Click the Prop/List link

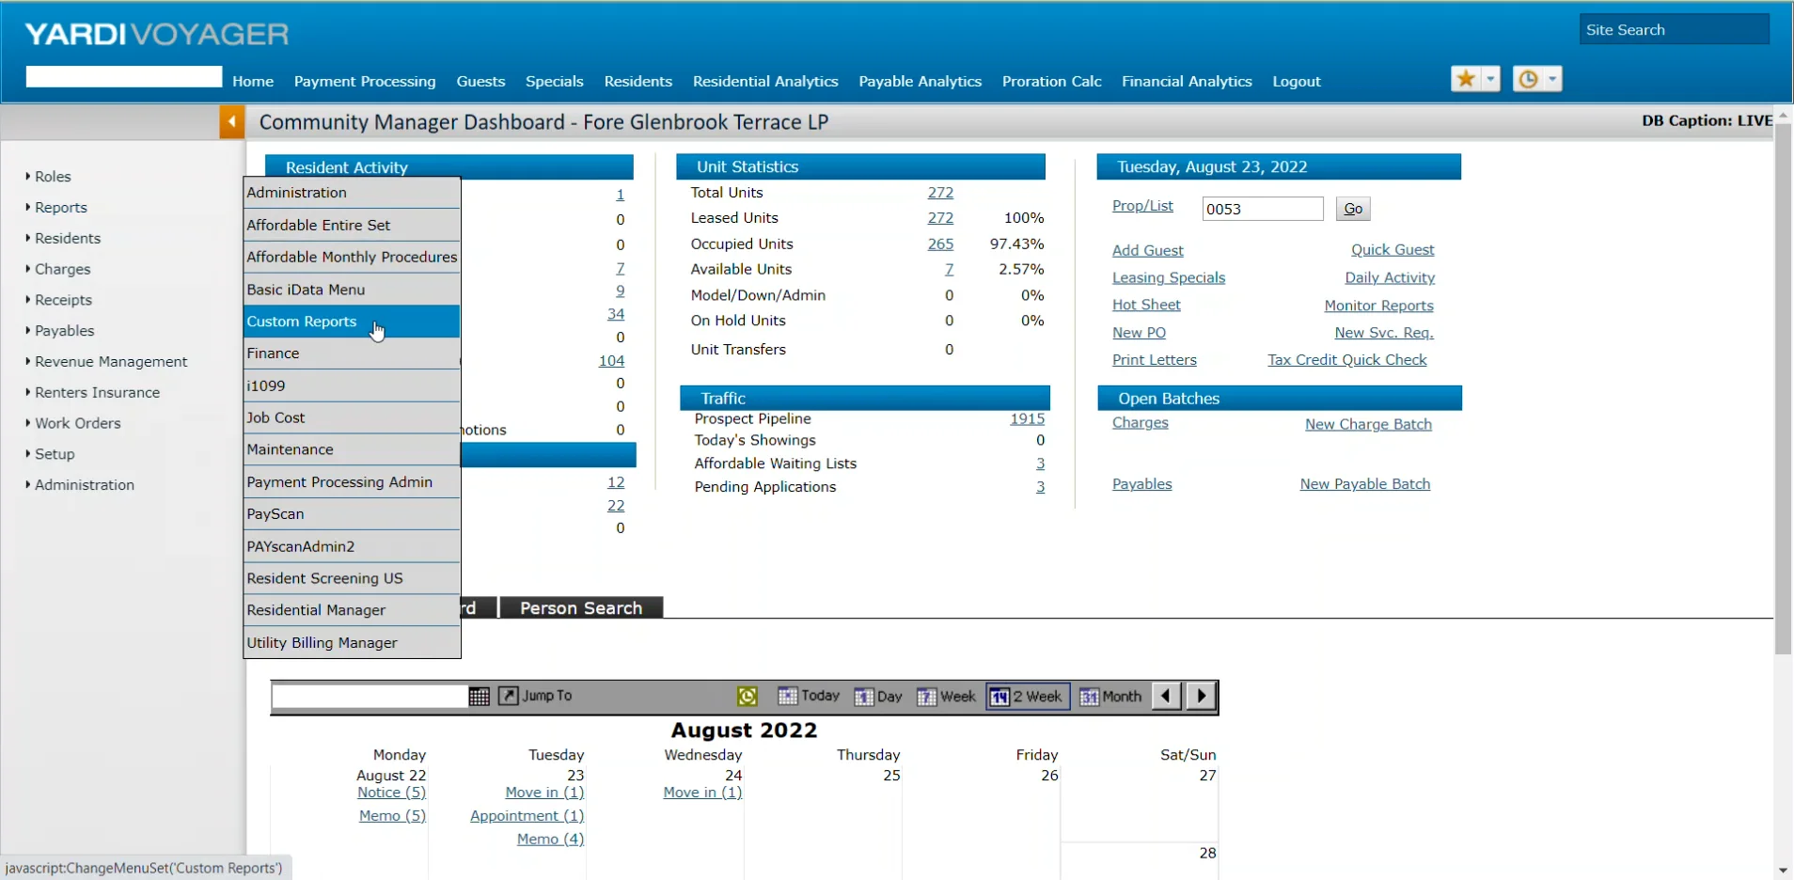(1142, 206)
